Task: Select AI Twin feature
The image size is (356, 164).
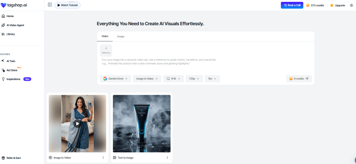Action: 8,61
